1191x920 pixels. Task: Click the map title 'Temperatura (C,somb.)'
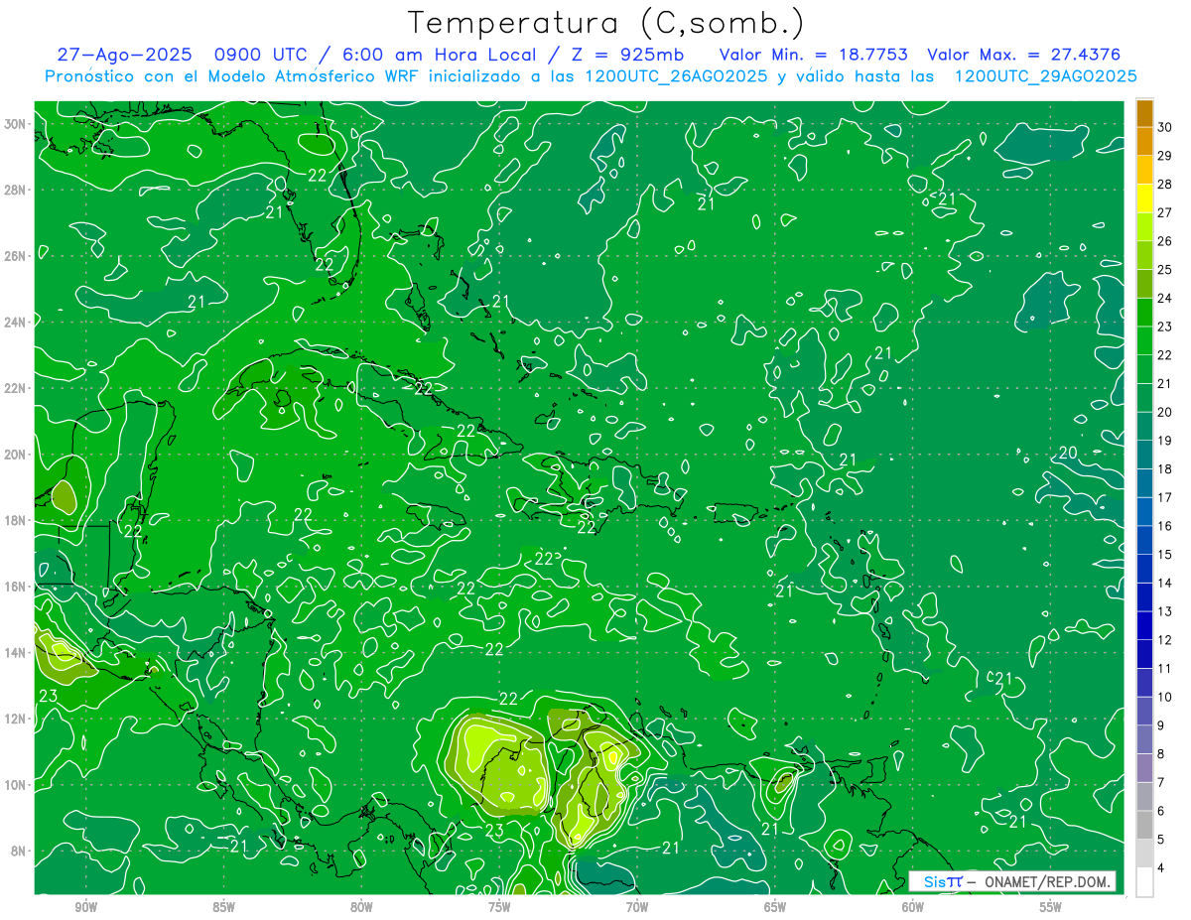[x=606, y=22]
